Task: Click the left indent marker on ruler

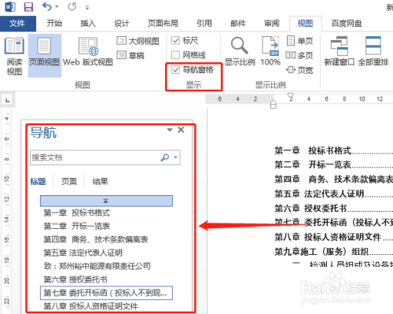Action: coord(273,105)
